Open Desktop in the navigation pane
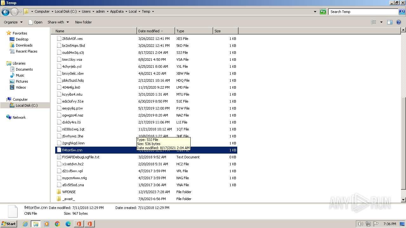 [x=22, y=39]
